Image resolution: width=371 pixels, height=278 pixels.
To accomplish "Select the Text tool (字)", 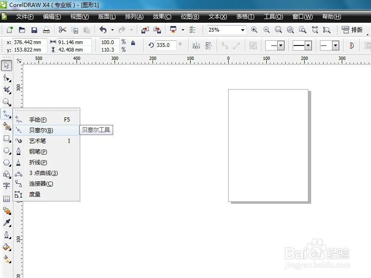I will [x=6, y=186].
